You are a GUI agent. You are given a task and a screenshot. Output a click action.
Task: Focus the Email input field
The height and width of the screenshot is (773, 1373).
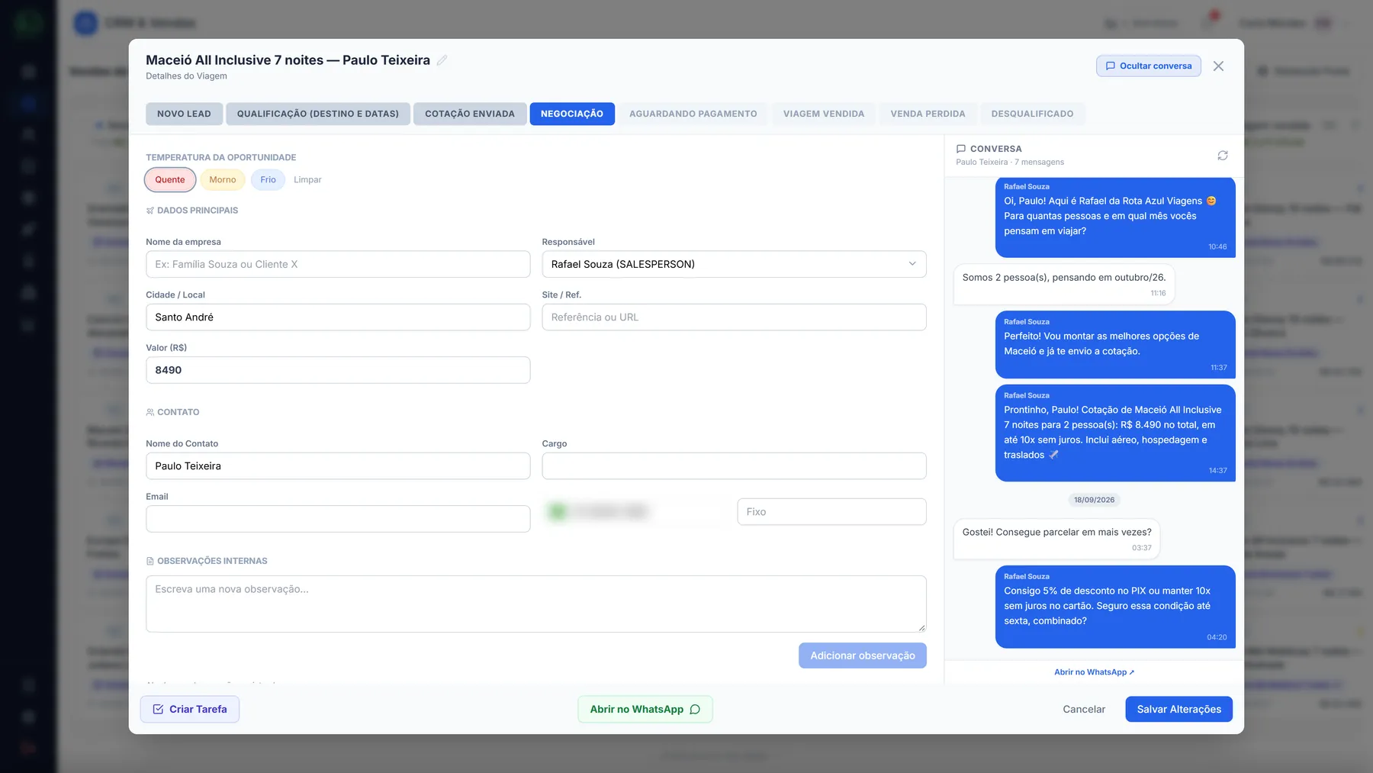tap(338, 519)
